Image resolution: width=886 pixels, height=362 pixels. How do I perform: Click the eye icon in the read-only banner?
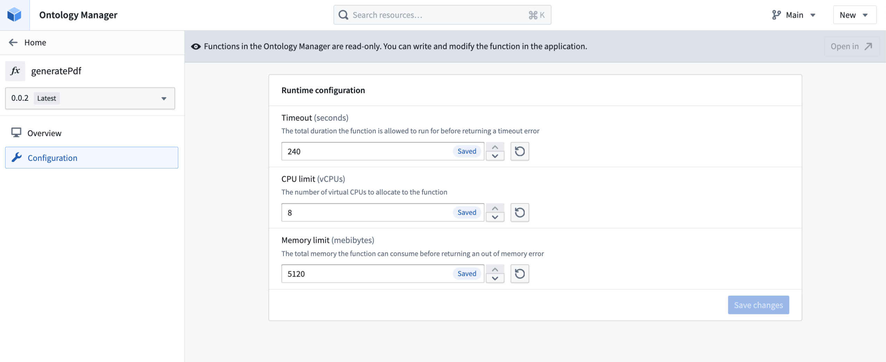[x=196, y=46]
